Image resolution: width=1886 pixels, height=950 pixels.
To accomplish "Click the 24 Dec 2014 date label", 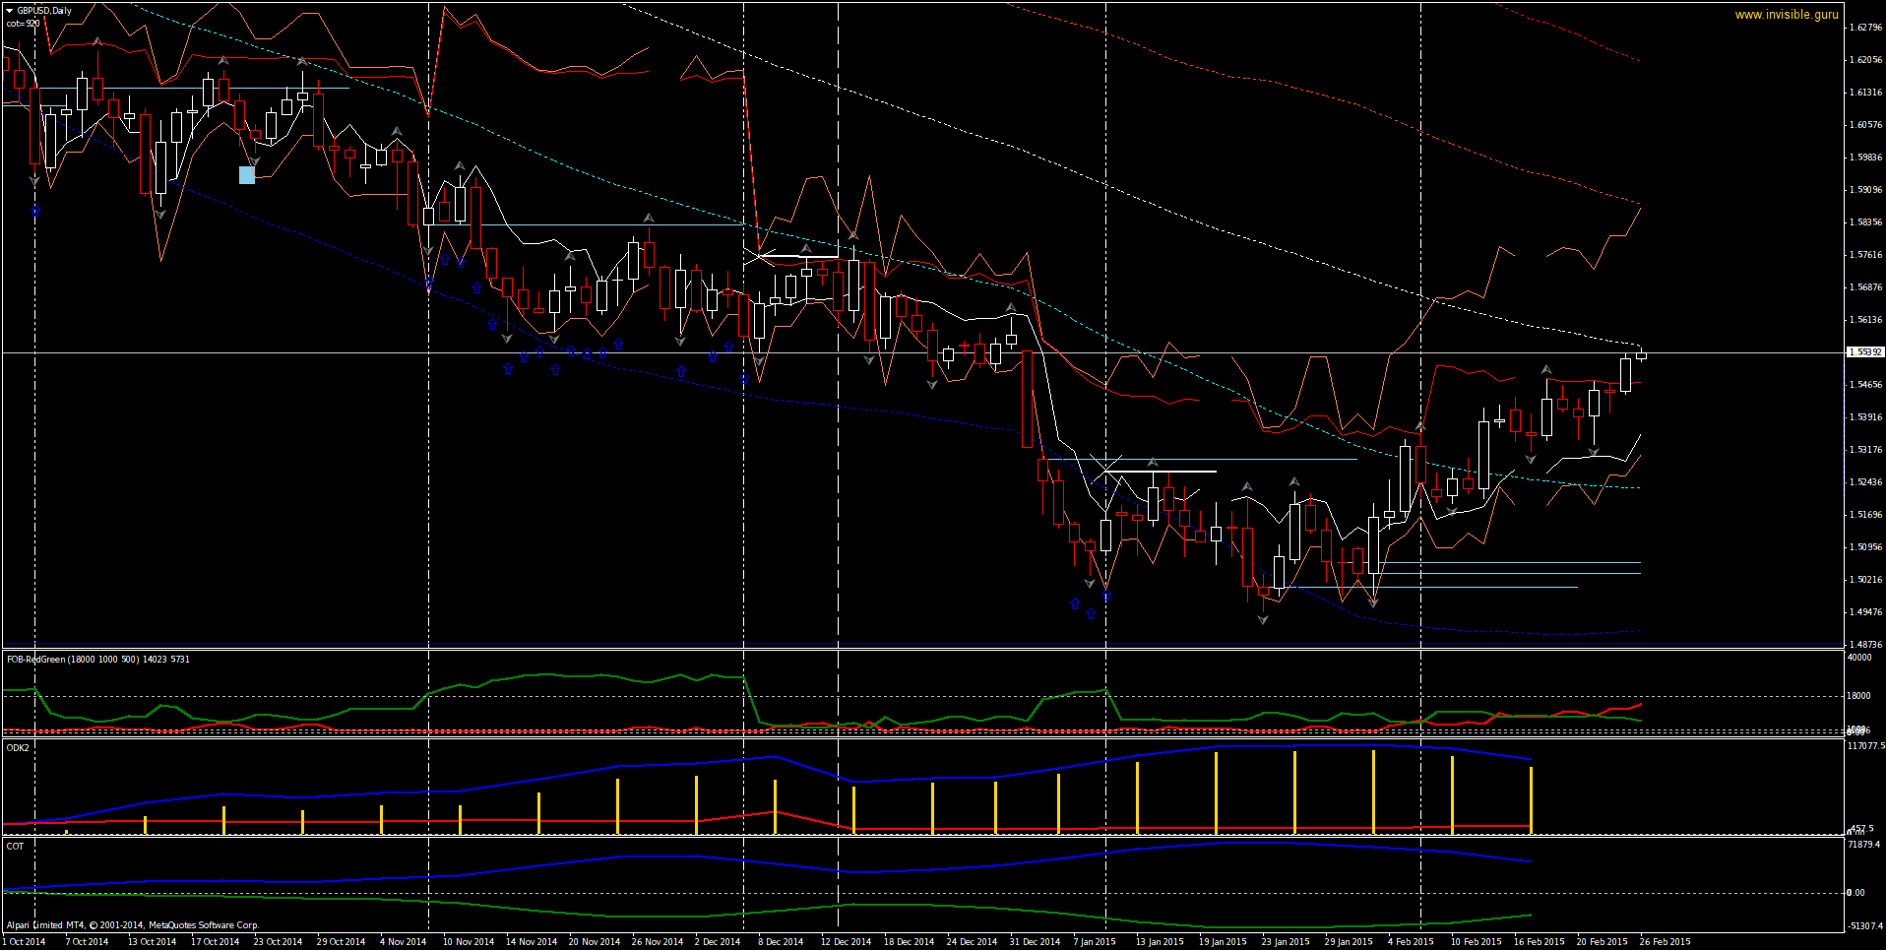I will 973,942.
